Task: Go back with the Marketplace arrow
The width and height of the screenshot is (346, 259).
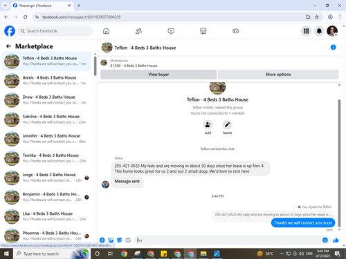Action: 8,46
